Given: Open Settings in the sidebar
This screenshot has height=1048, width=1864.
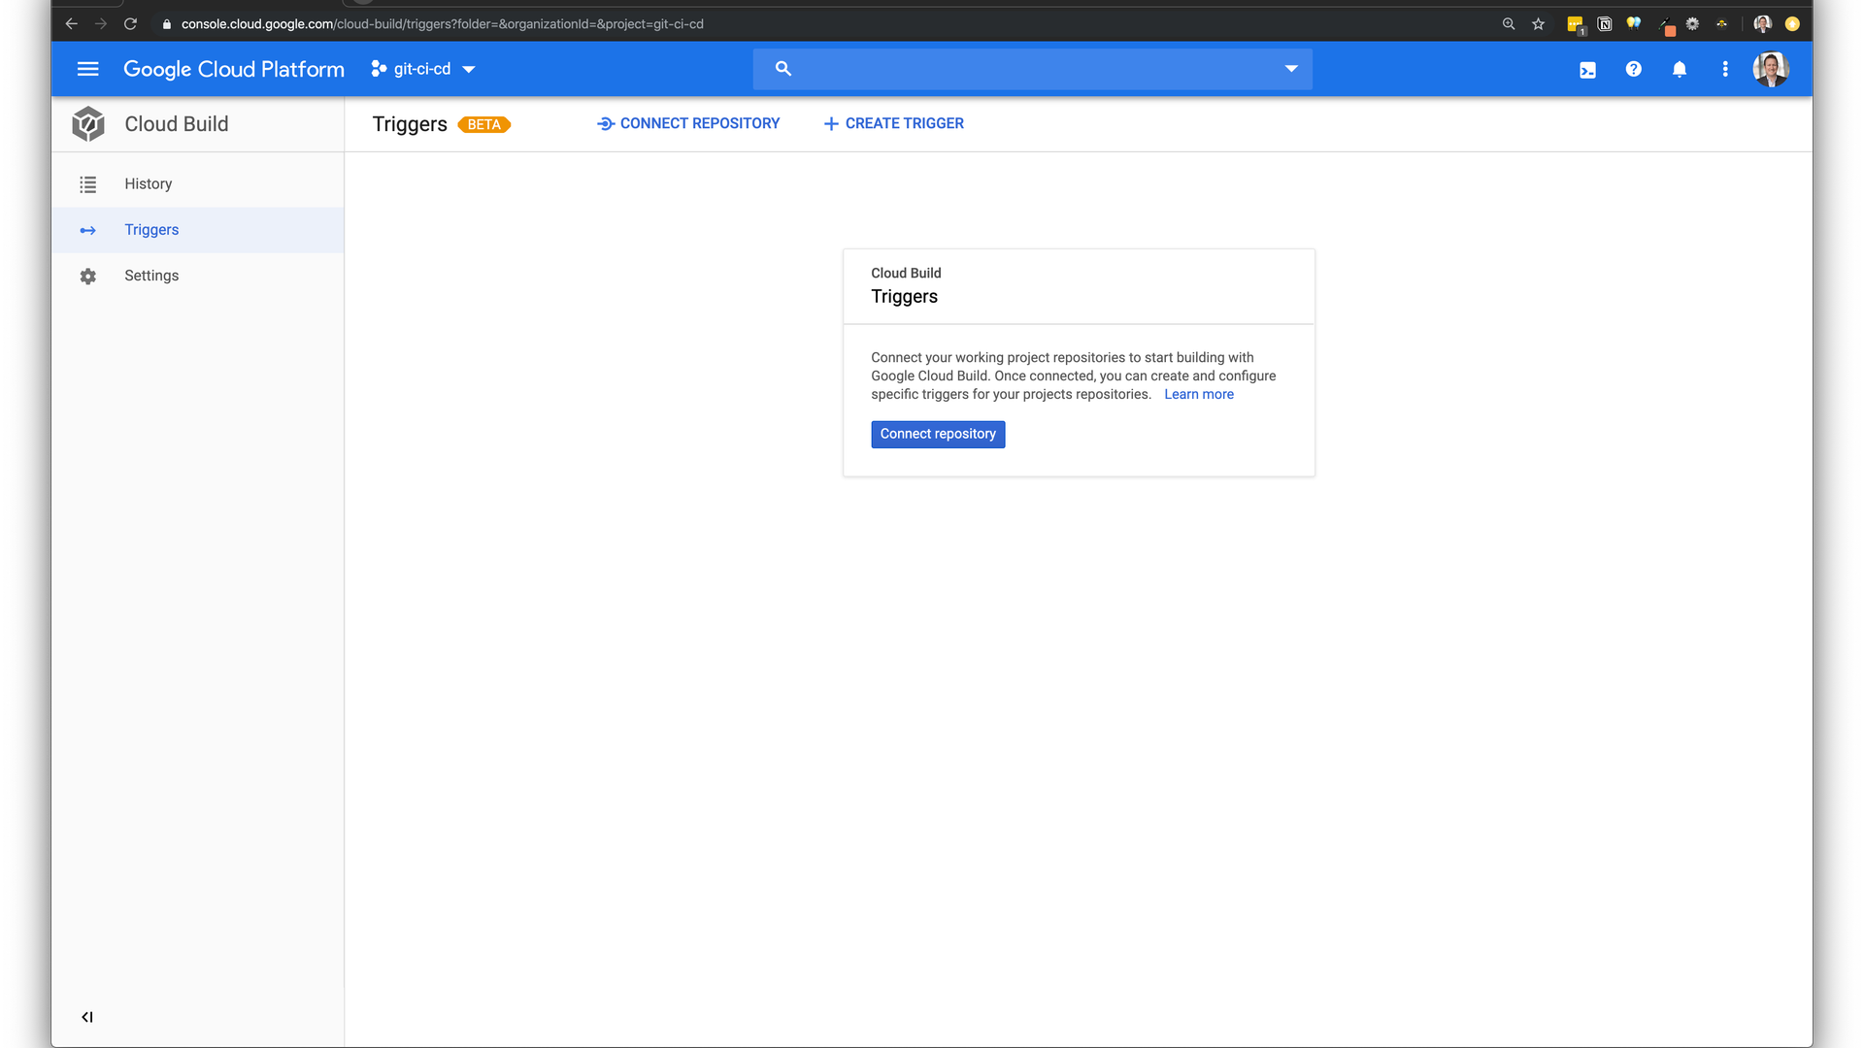Looking at the screenshot, I should click(x=151, y=276).
